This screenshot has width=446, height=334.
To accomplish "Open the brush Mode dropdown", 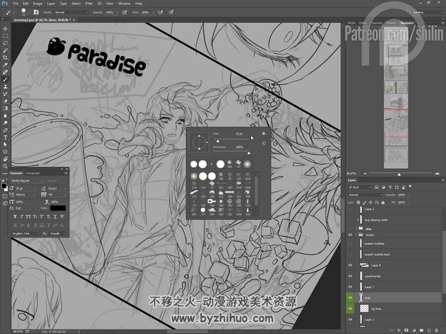I will (71, 12).
